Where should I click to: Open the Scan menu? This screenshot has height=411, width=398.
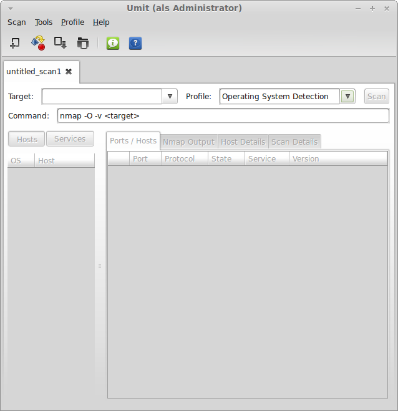pos(16,22)
